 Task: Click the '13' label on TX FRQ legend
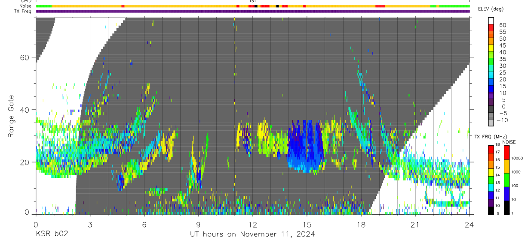pos(497,183)
